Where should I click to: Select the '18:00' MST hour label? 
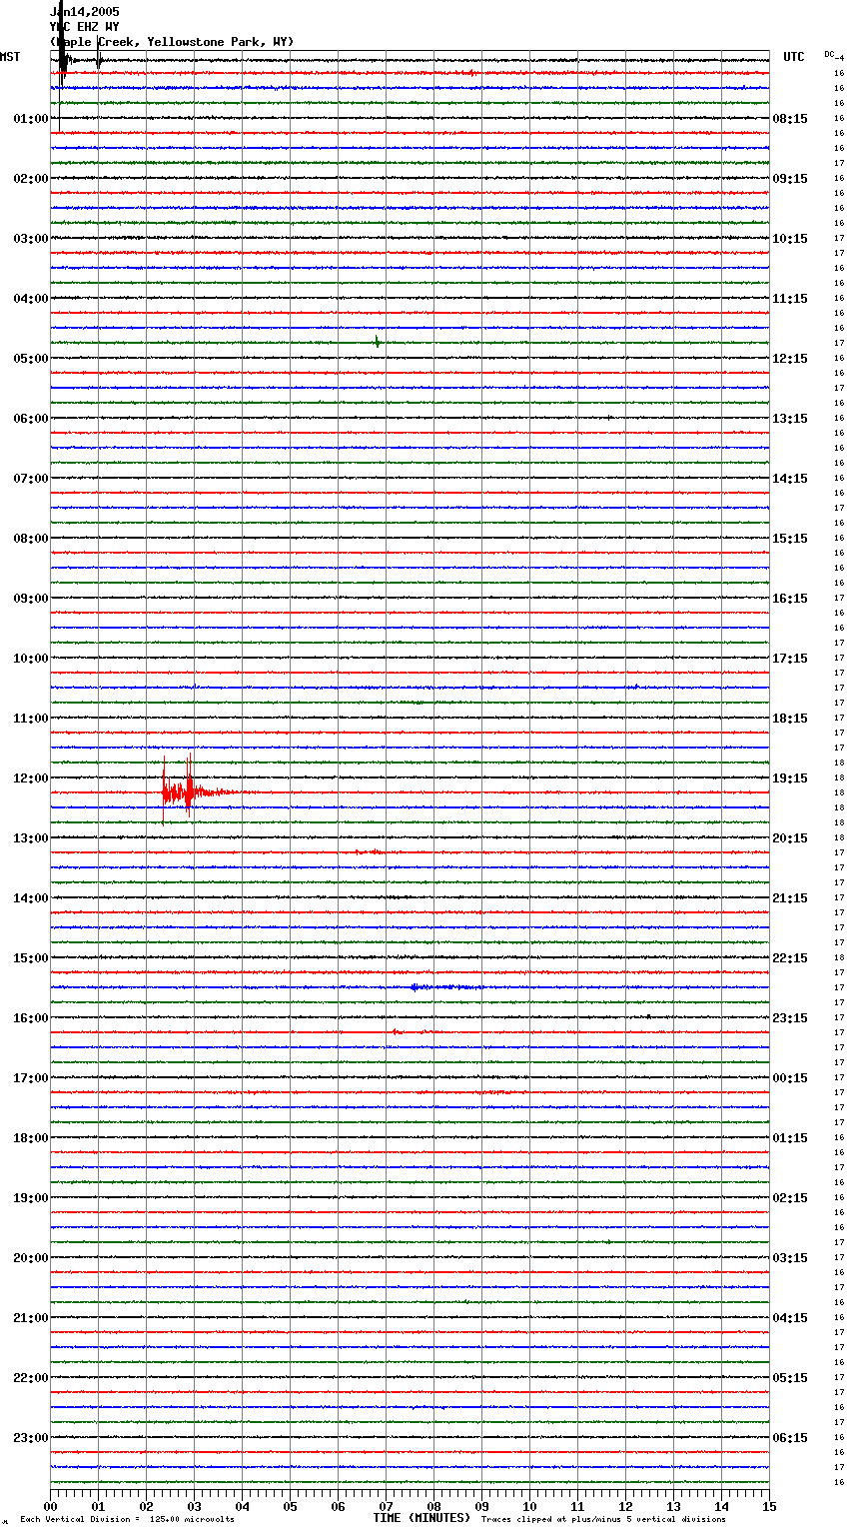(31, 1138)
